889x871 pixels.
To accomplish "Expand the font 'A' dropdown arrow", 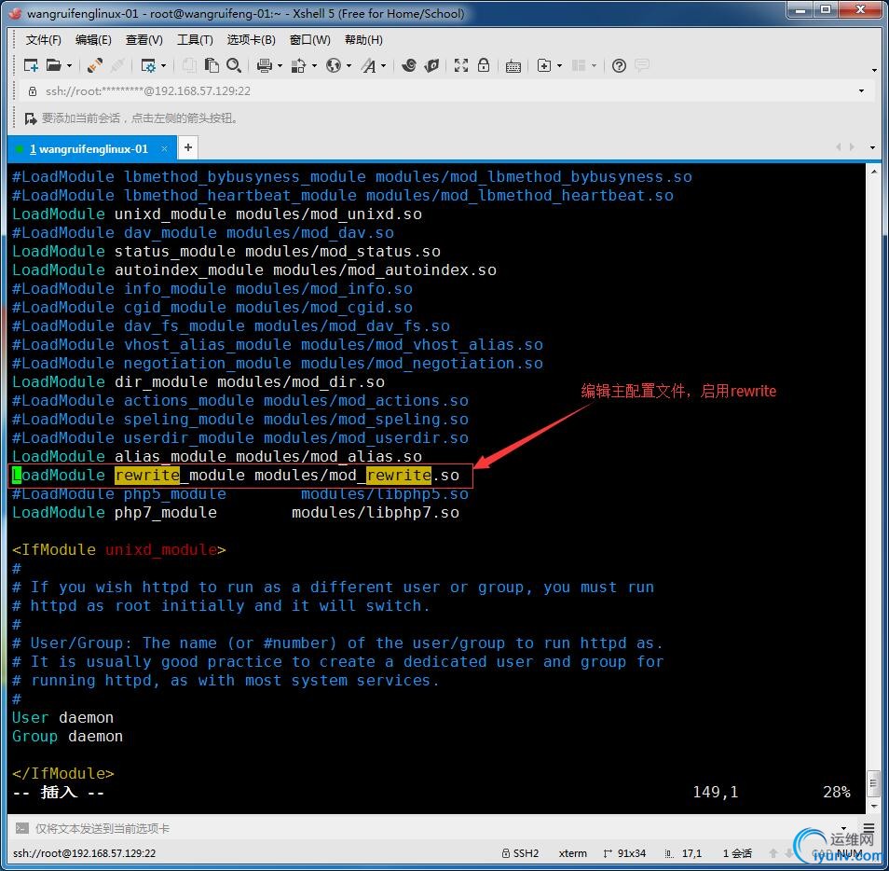I will [384, 66].
